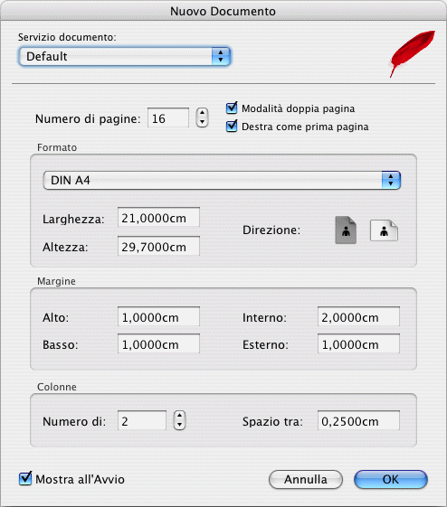Screen dimensions: 447x507
Task: Select landscape page orientation icon
Action: (384, 230)
